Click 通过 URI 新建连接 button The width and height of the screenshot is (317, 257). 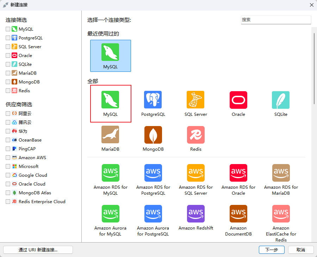pos(38,250)
